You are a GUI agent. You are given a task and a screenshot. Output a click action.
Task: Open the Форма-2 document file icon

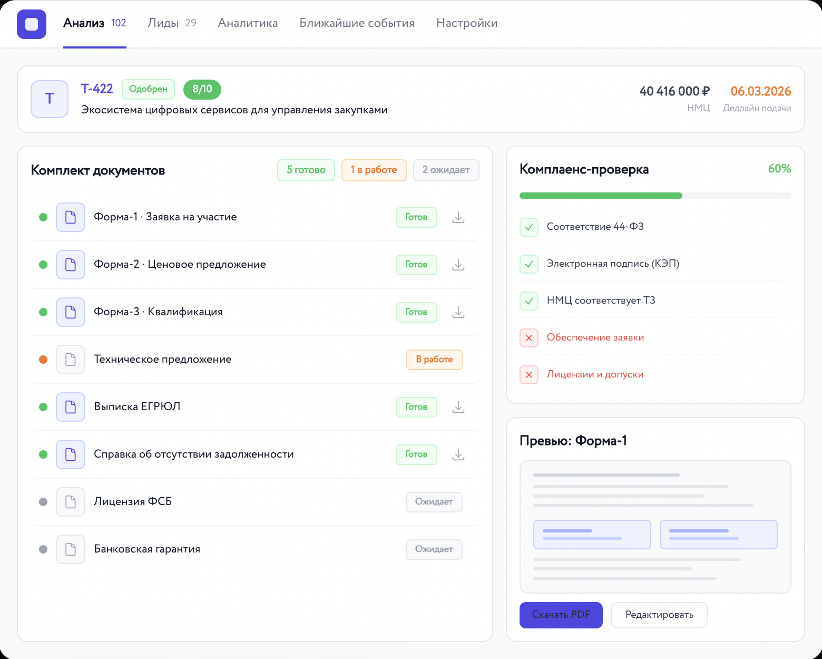(x=70, y=265)
